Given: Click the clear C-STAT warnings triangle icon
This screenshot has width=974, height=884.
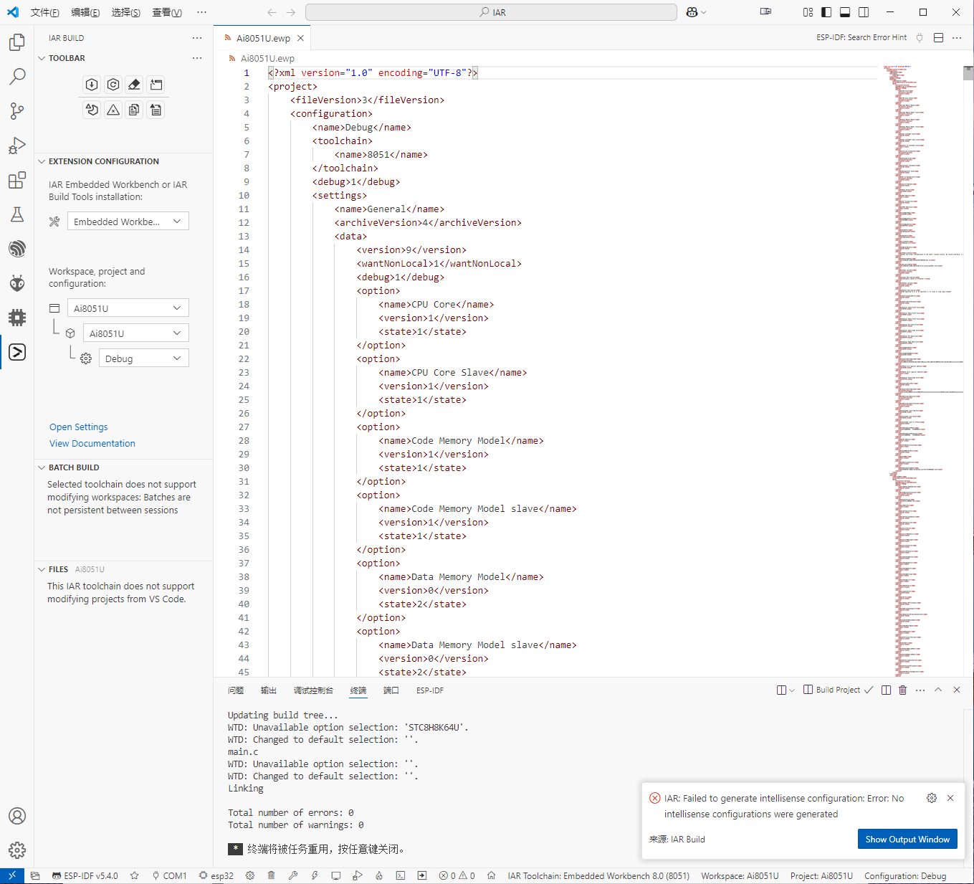Looking at the screenshot, I should (113, 110).
